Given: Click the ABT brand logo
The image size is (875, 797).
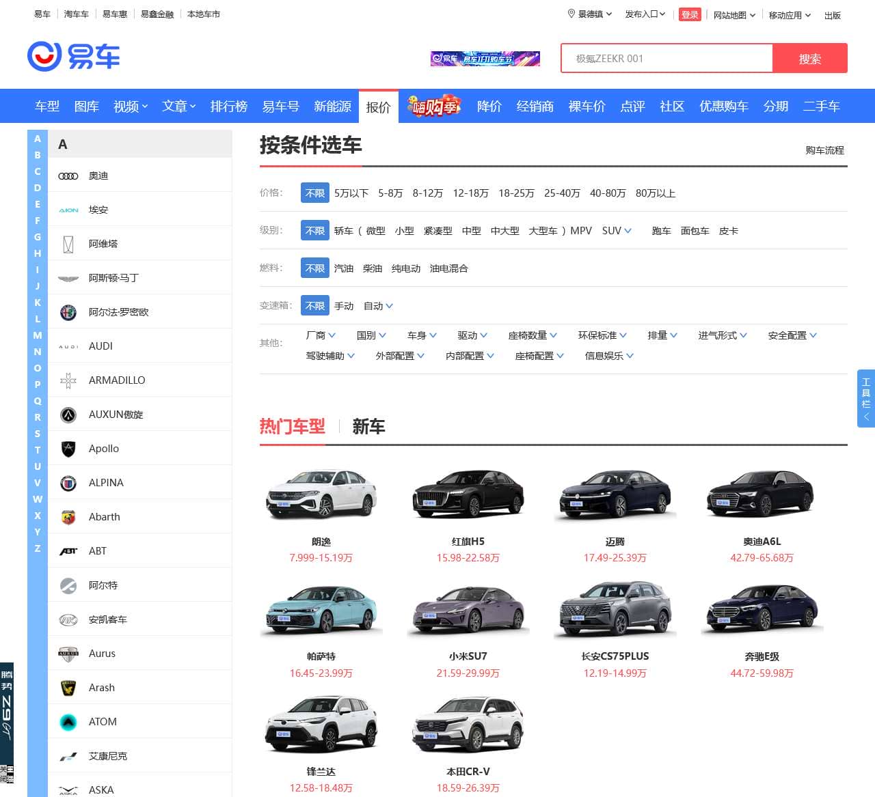Looking at the screenshot, I should (x=68, y=551).
